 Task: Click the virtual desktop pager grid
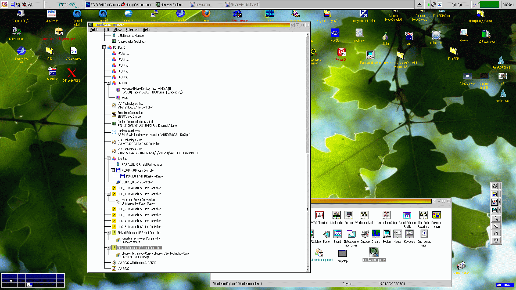coord(33,281)
